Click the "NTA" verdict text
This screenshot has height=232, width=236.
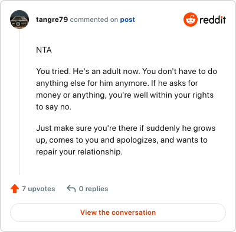[x=44, y=50]
